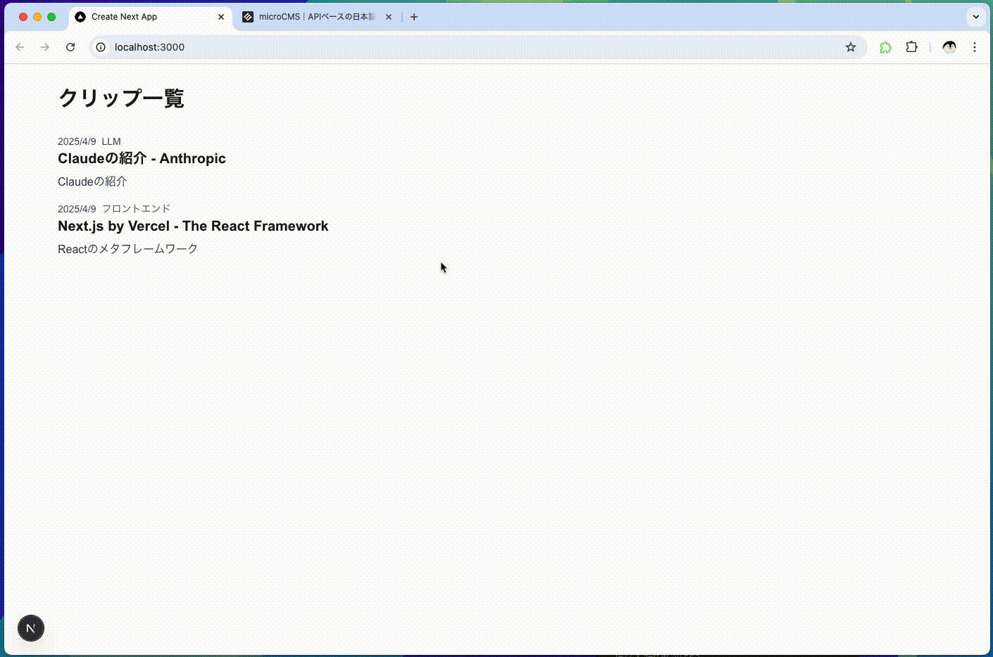Reload the localhost page
This screenshot has height=657, width=993.
coord(70,47)
